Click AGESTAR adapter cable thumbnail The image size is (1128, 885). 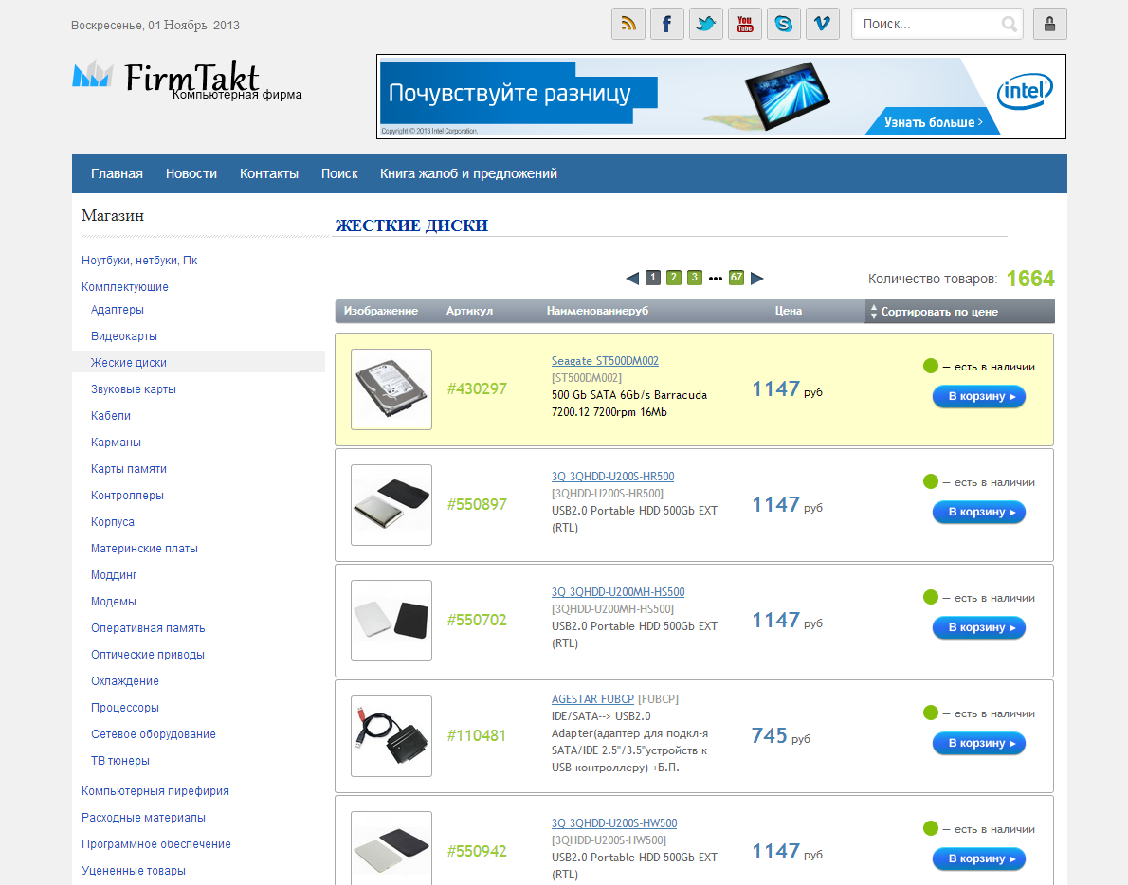click(391, 736)
